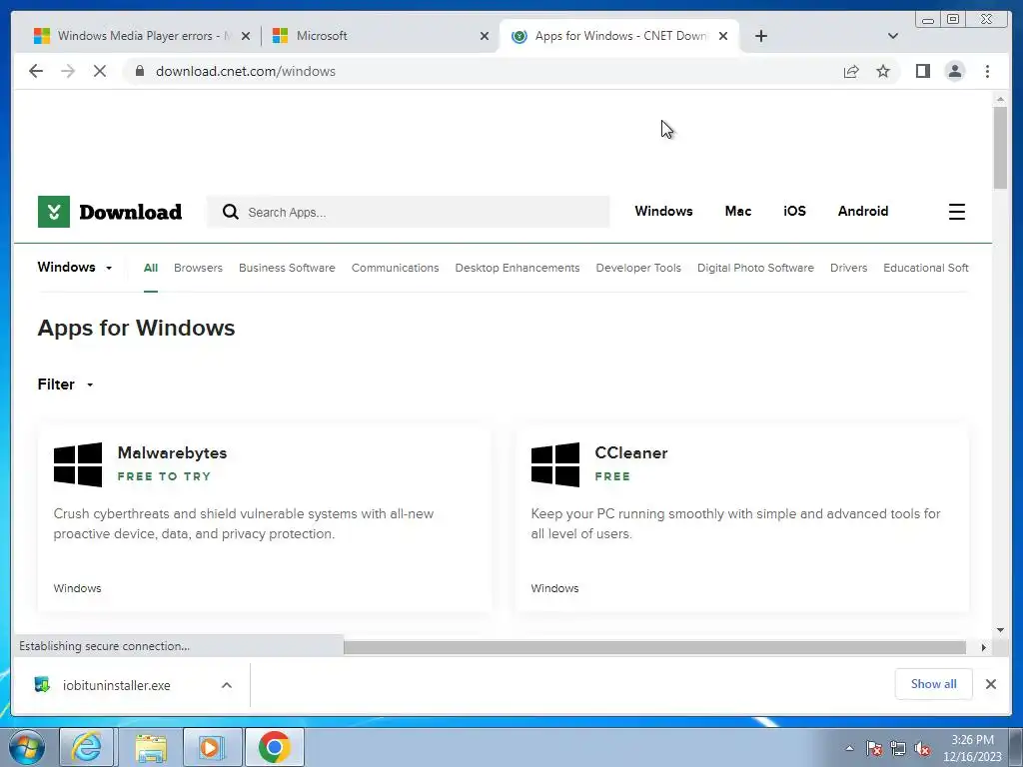Switch to the Microsoft tab
1023x767 pixels.
tap(381, 36)
